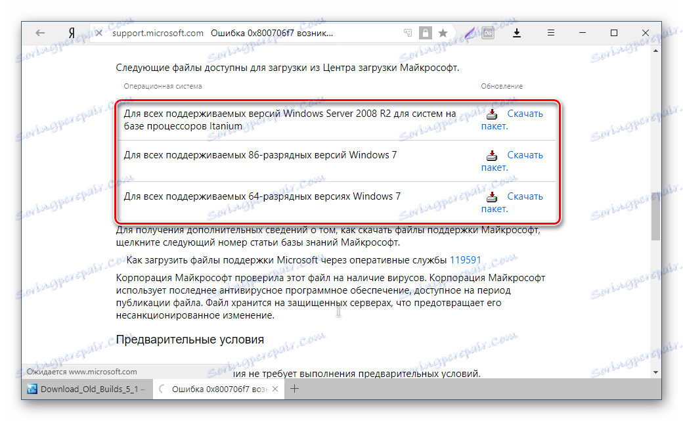Click status text 'Ожидается www.microsoft.com'

82,372
